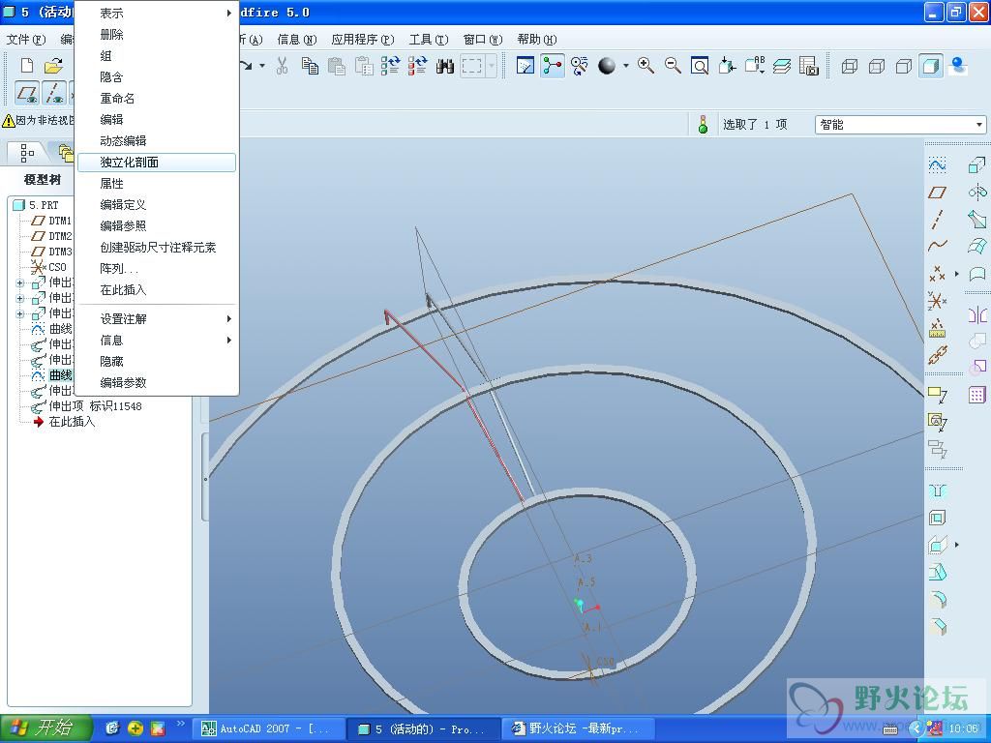Choose 重命名 in the context menu

coord(157,99)
